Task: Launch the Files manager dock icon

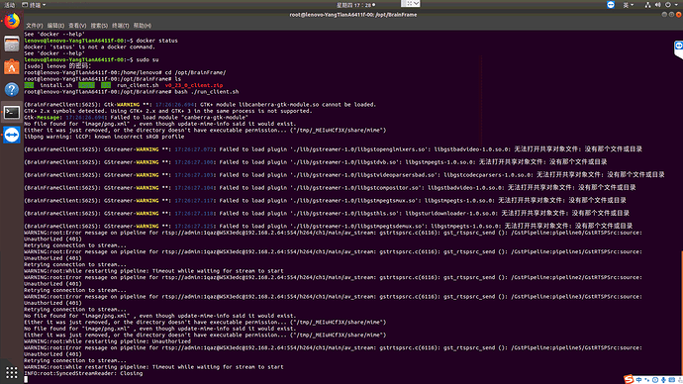Action: 12,44
